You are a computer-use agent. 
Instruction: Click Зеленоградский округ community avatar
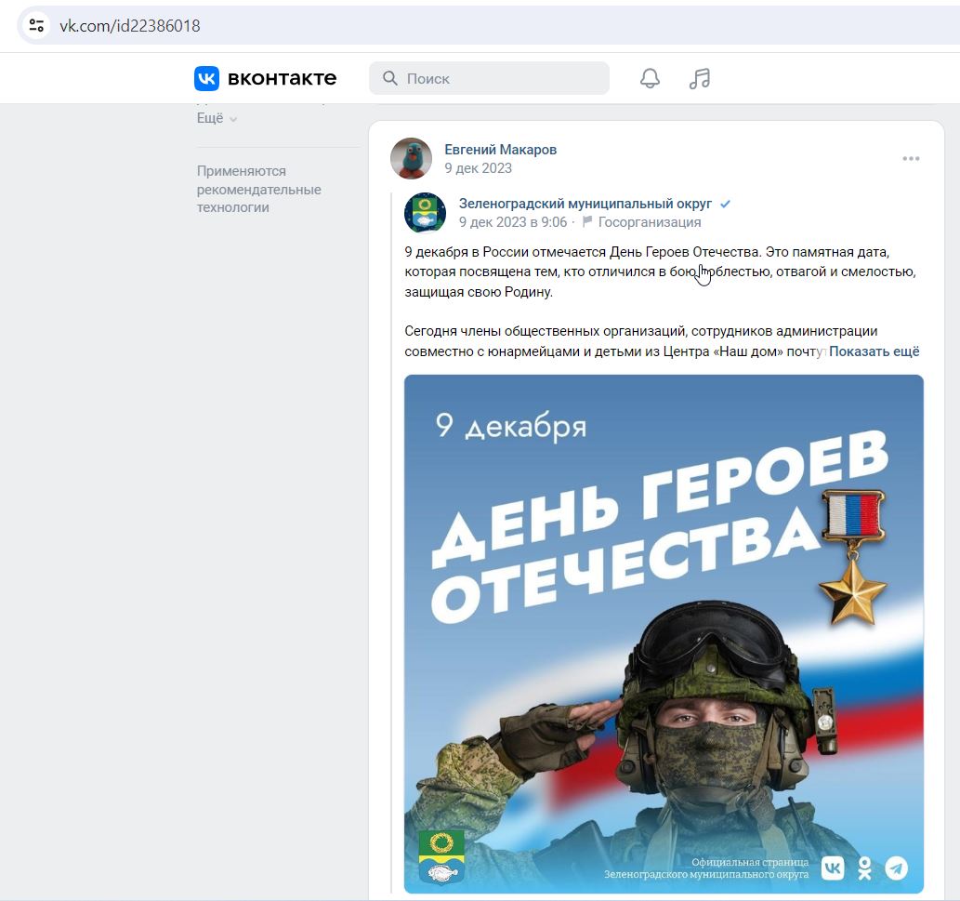pyautogui.click(x=425, y=213)
